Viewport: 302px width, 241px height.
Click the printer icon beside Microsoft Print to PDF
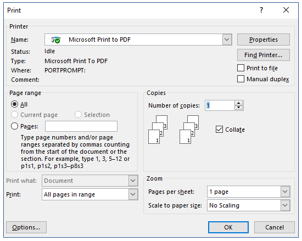point(56,40)
